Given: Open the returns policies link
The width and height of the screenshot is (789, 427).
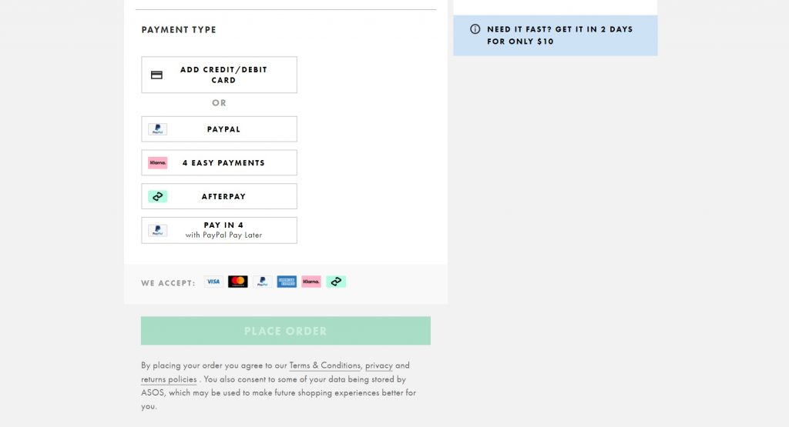Looking at the screenshot, I should pyautogui.click(x=169, y=379).
